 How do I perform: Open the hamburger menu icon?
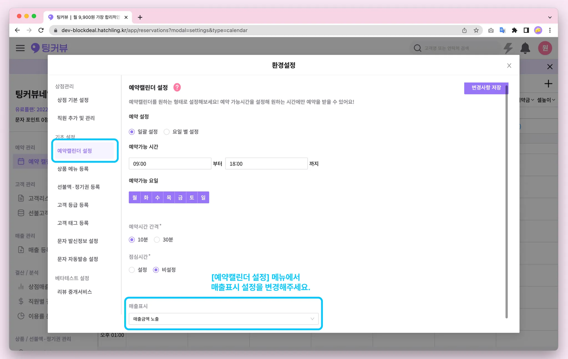click(20, 48)
